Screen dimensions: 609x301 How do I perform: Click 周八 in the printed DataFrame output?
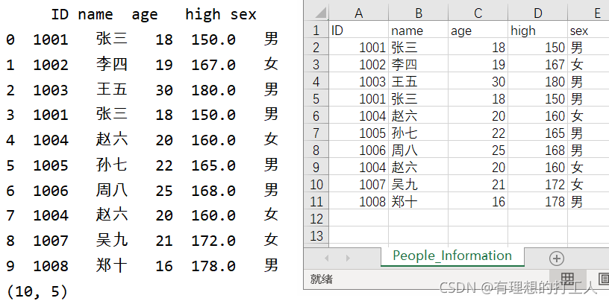point(112,190)
